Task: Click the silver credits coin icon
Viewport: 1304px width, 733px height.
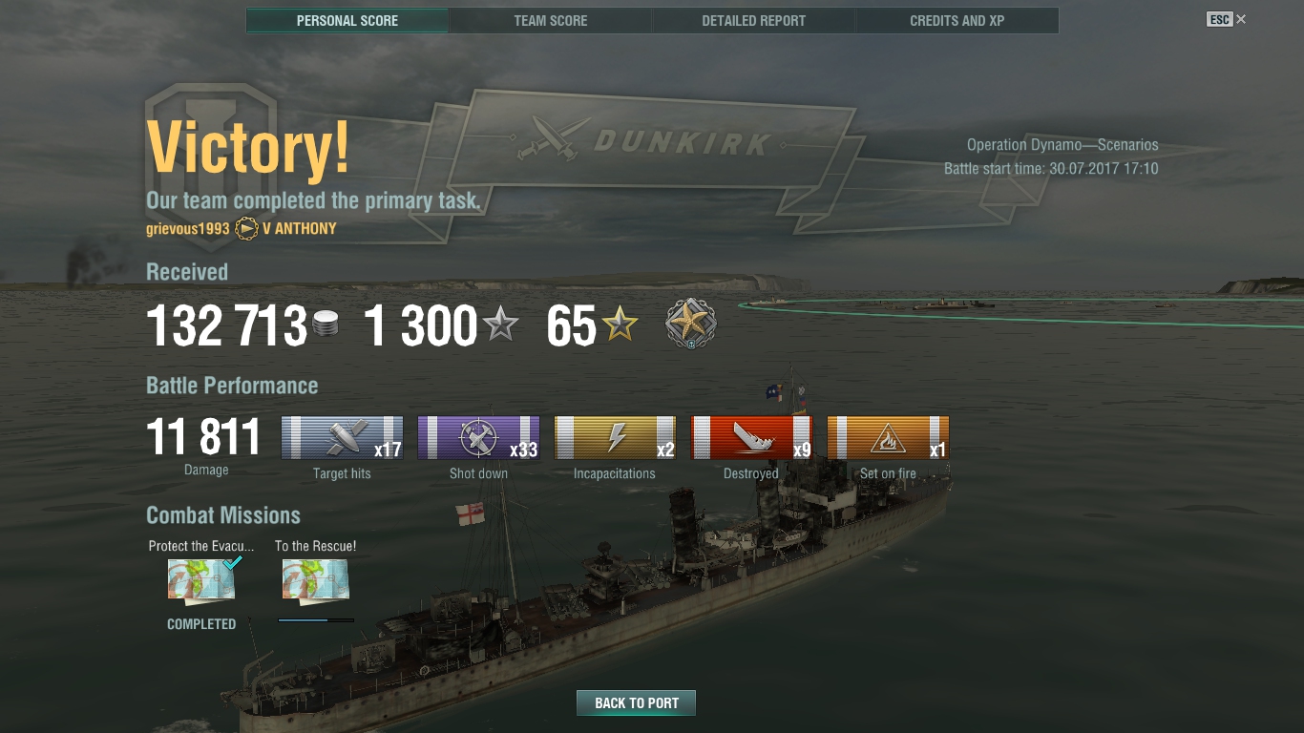Action: click(x=325, y=326)
